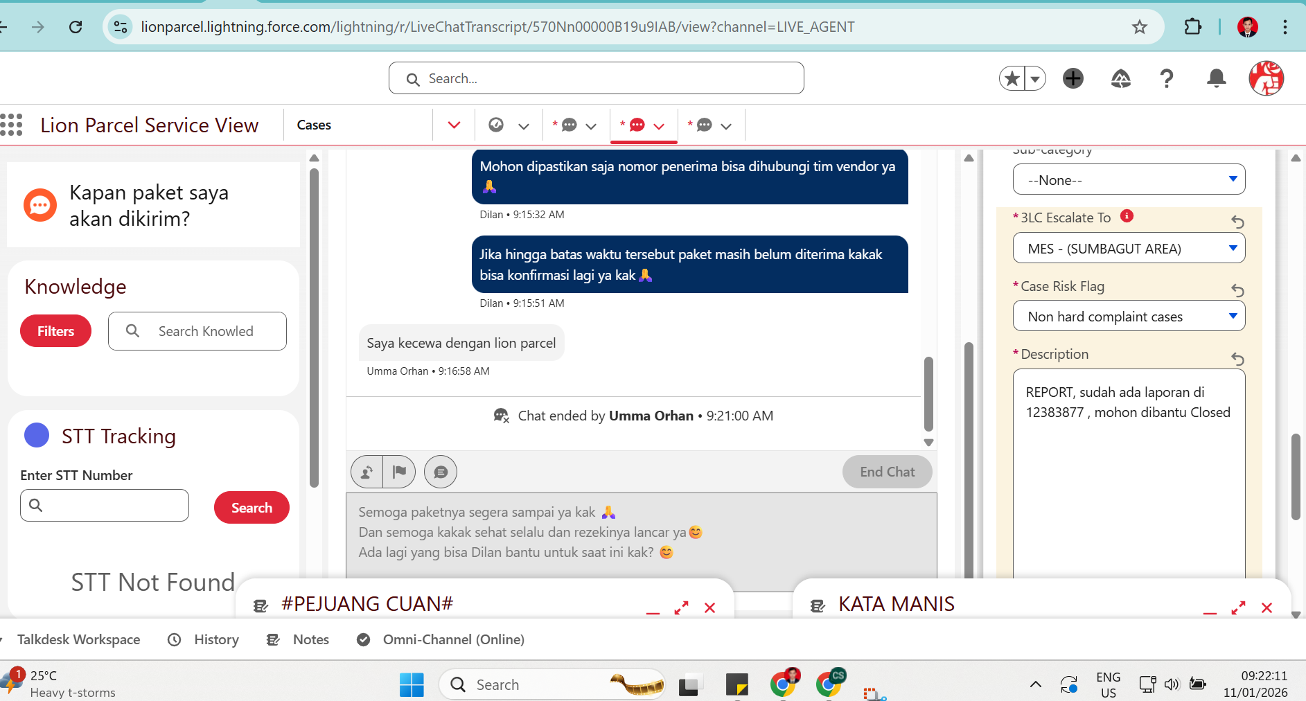
Task: Click the purple STT Tracking icon
Action: coord(37,436)
